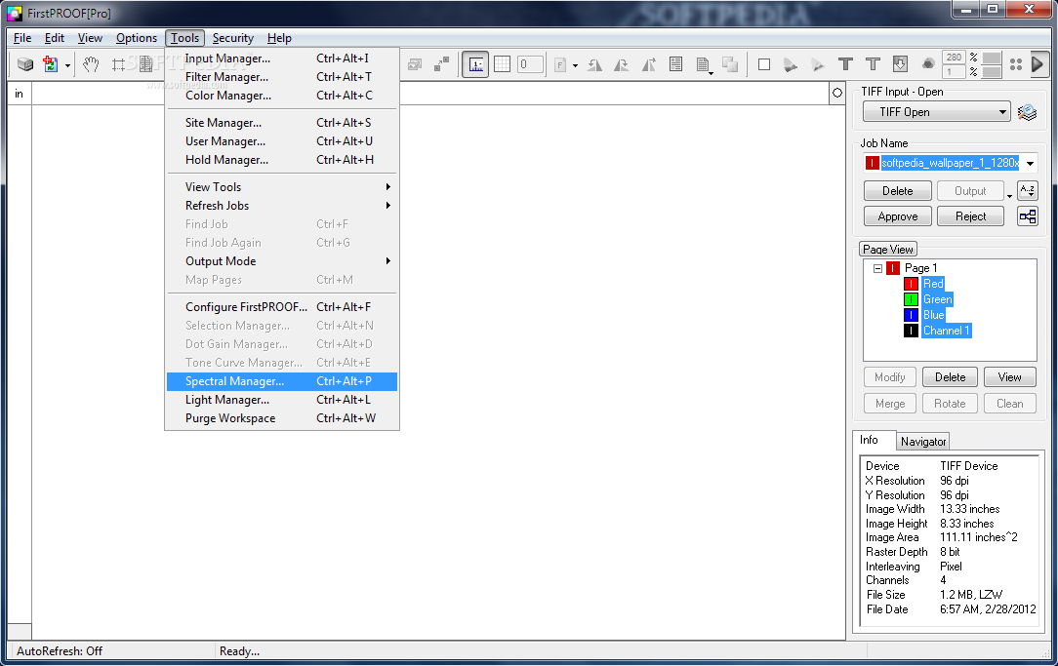This screenshot has height=666, width=1058.
Task: Click Delete button below channel list
Action: click(950, 376)
